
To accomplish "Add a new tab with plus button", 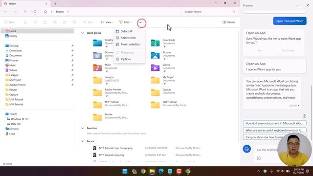I will coord(55,3).
